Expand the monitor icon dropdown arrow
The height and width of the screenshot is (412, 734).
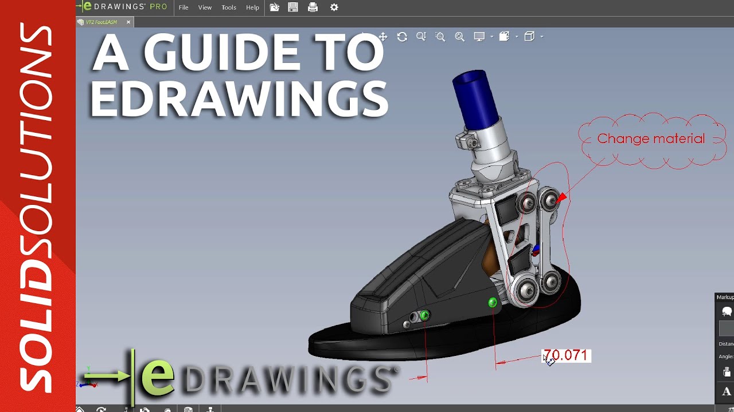tap(492, 37)
